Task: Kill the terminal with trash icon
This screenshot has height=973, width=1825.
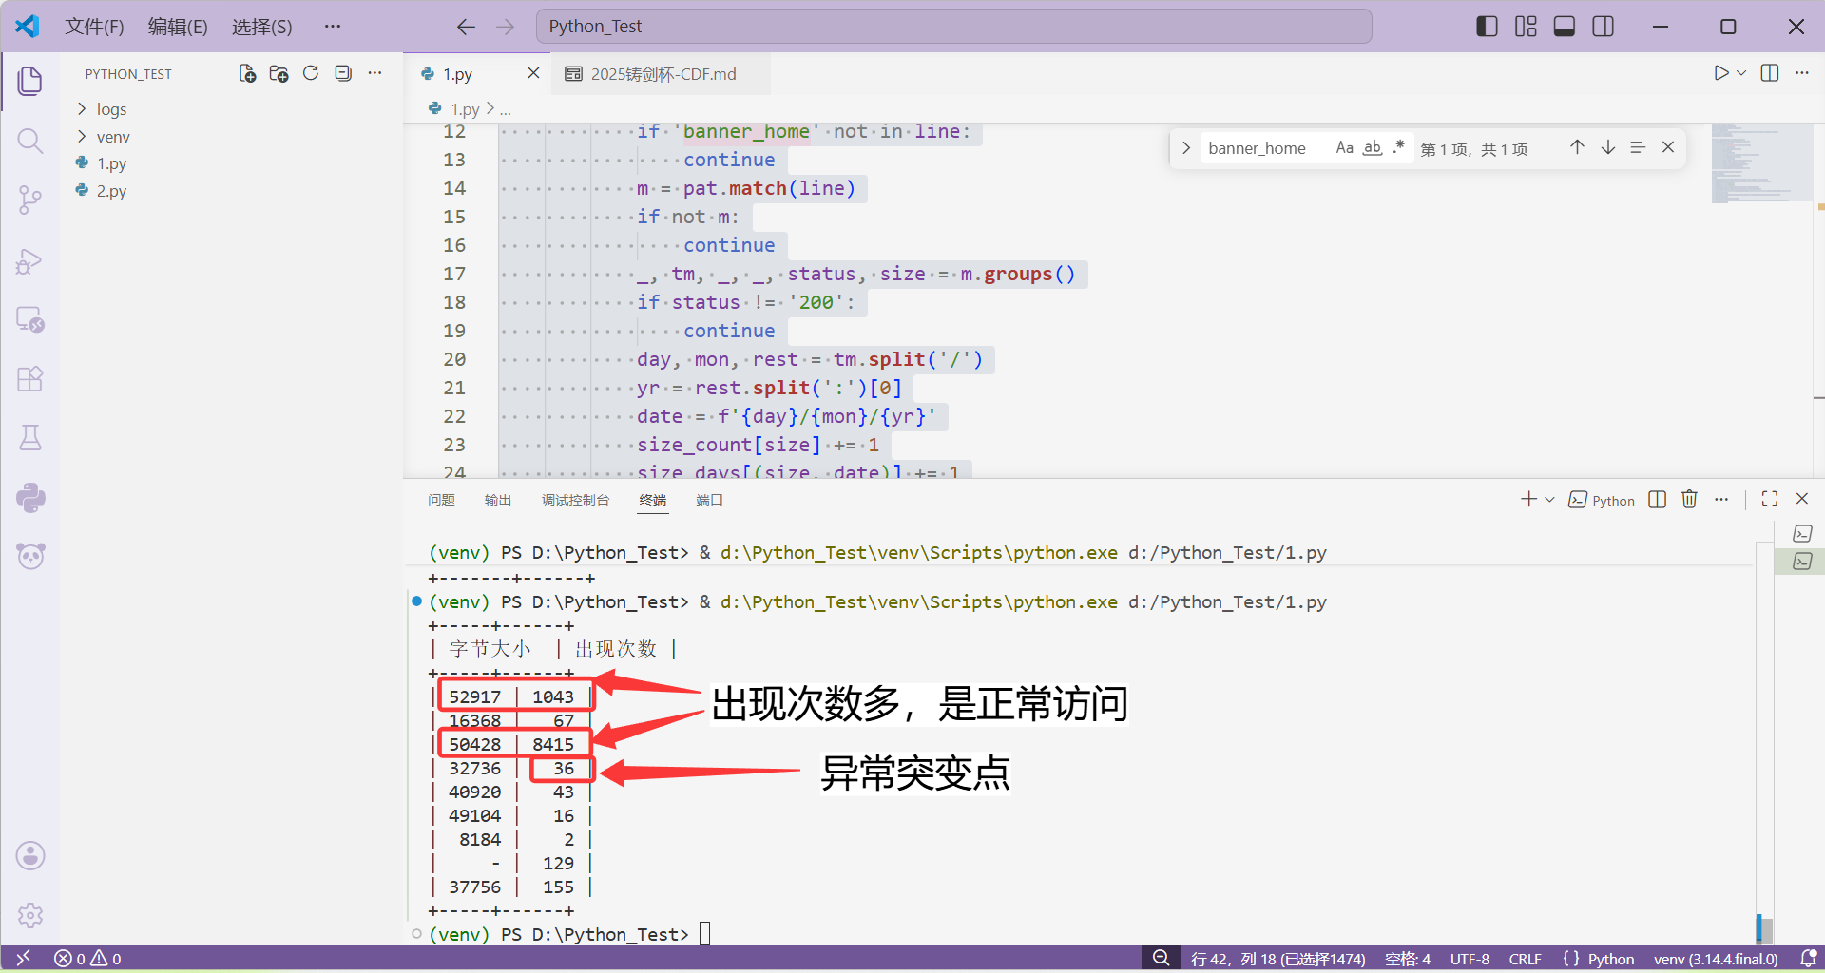Action: [1689, 499]
